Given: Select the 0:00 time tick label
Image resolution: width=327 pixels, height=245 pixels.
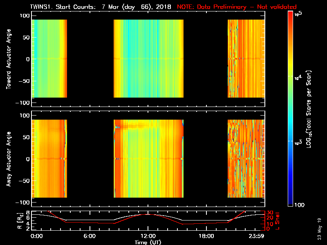Looking at the screenshot, I should [x=37, y=236].
